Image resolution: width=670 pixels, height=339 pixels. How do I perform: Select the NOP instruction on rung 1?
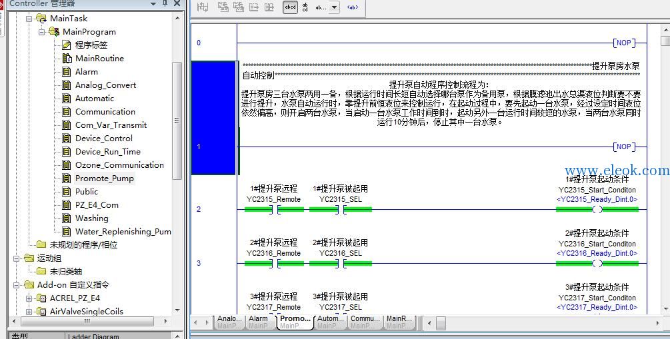pyautogui.click(x=624, y=147)
